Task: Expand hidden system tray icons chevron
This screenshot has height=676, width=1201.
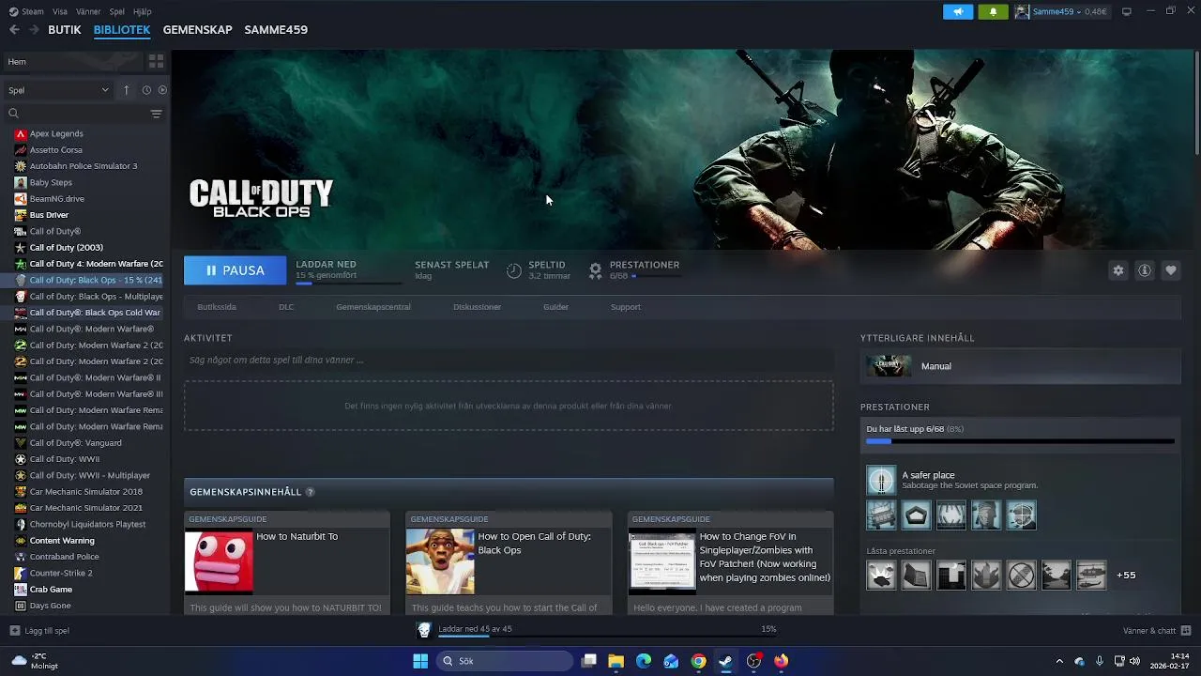Action: pyautogui.click(x=1059, y=661)
